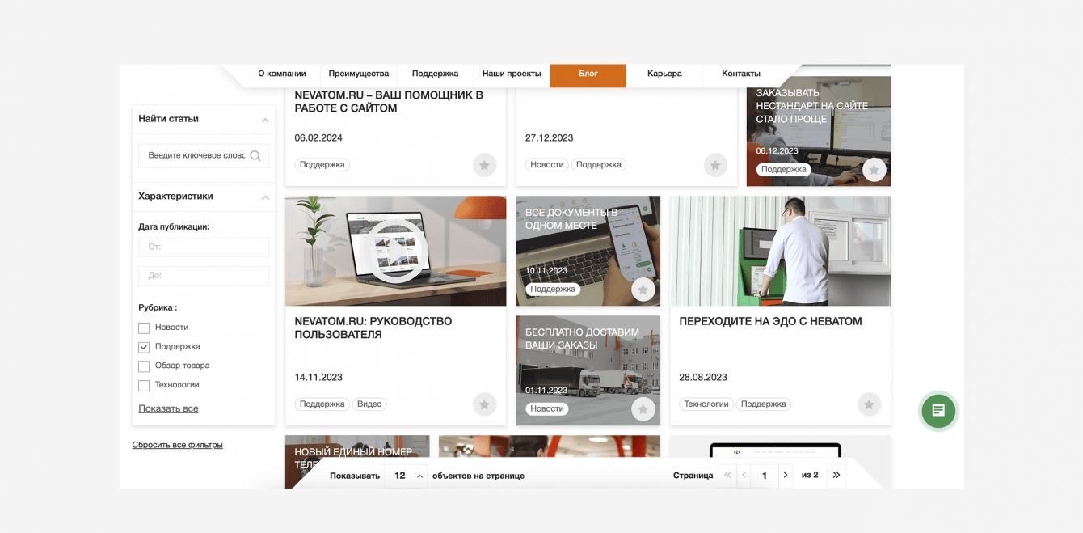Open the items-per-page dropdown showing 12

[x=407, y=476]
